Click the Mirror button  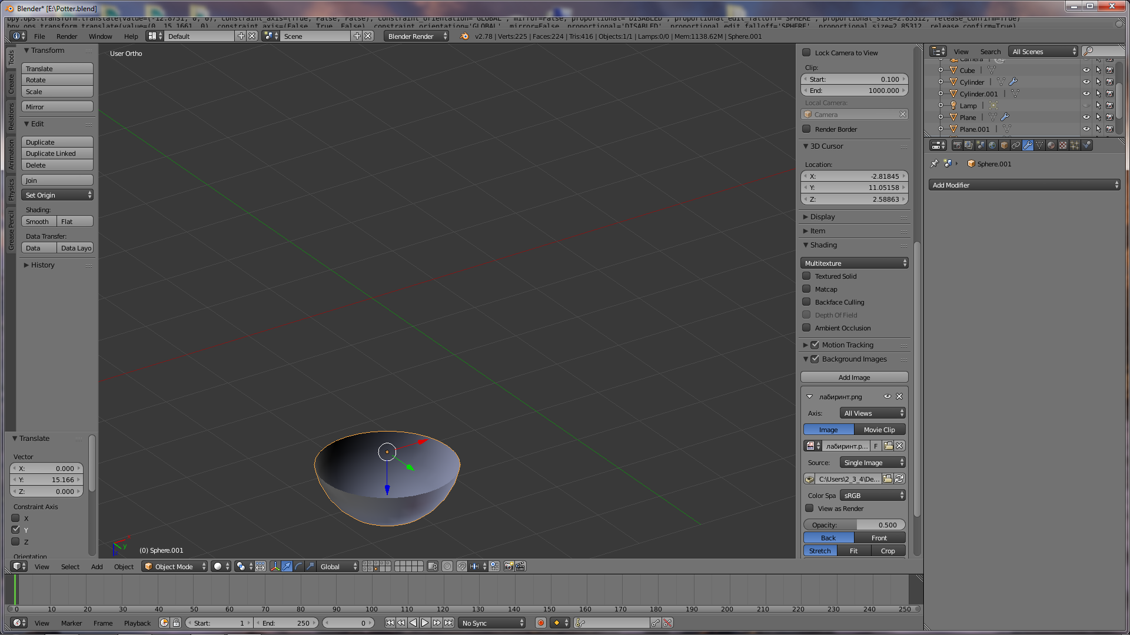tap(57, 106)
